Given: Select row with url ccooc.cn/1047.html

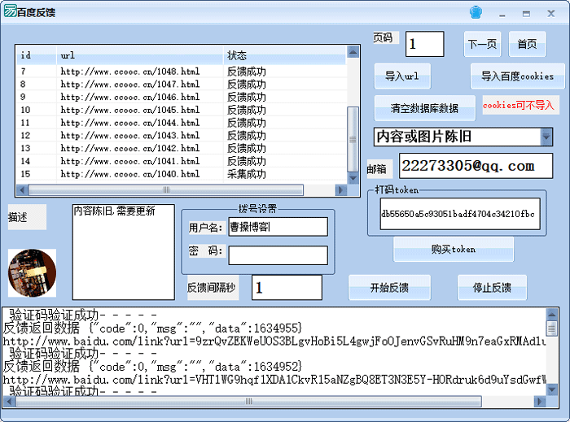Looking at the screenshot, I should click(182, 85).
